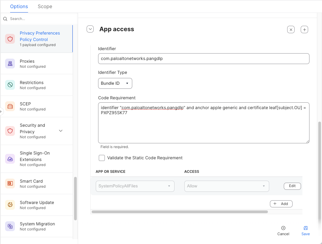Select the Options tab
This screenshot has height=244, width=322.
click(19, 6)
